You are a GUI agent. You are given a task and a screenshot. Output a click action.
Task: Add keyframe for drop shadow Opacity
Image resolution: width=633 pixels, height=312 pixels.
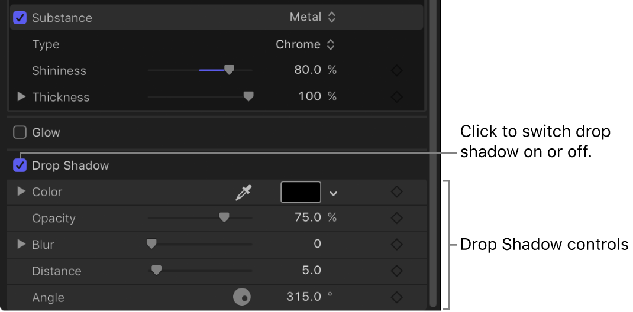[x=396, y=218]
